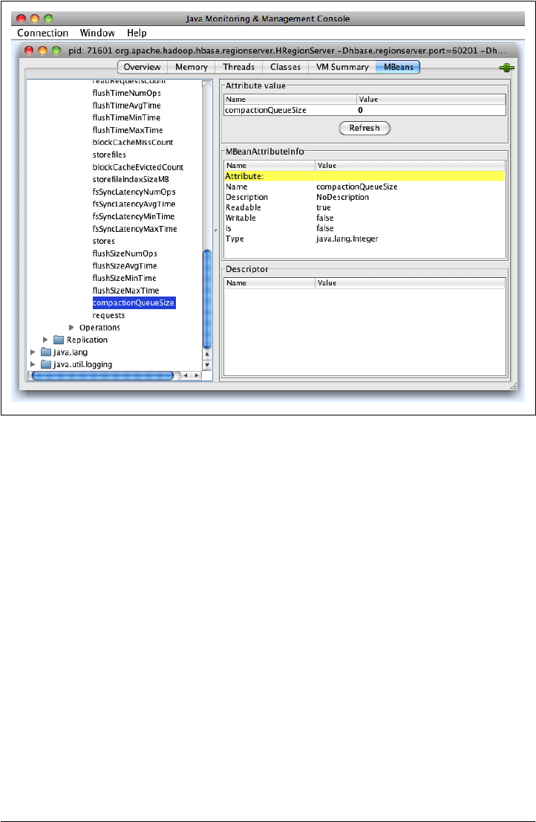Select the flushSizeAvgTime attribute
This screenshot has height=822, width=536.
pyautogui.click(x=125, y=266)
